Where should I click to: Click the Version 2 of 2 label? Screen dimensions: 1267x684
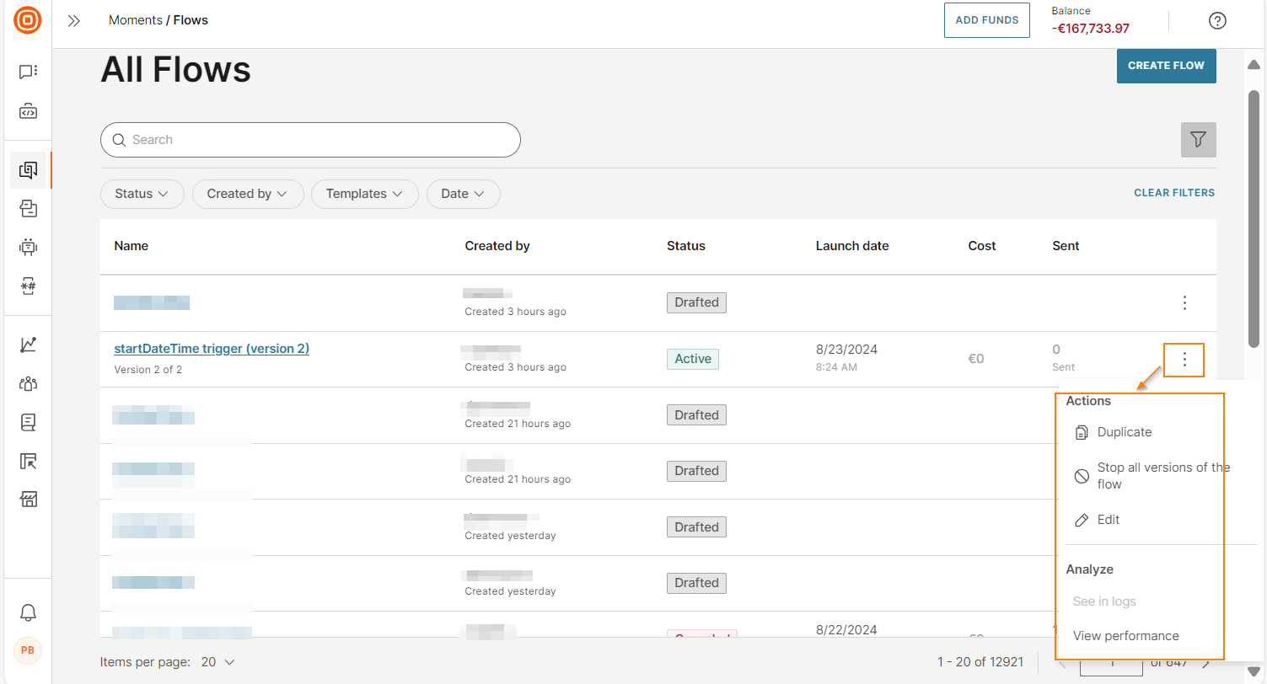(x=148, y=370)
